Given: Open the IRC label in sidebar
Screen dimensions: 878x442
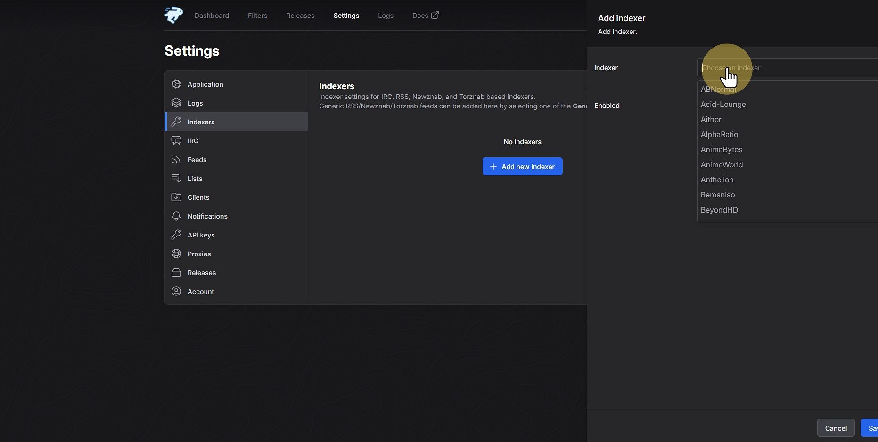Looking at the screenshot, I should pyautogui.click(x=193, y=141).
